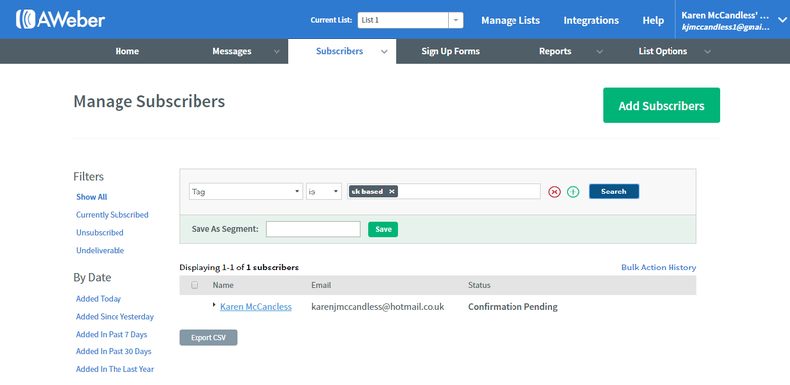Click the Email column header
This screenshot has height=385, width=790.
click(321, 285)
